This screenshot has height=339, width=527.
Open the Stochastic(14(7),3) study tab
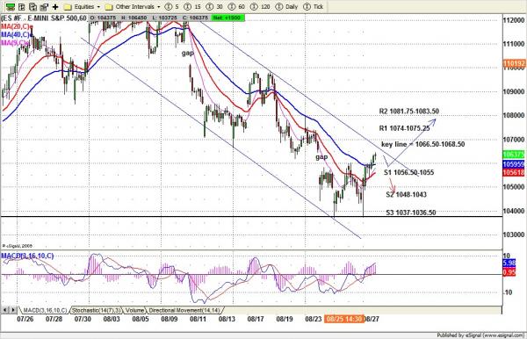97,310
